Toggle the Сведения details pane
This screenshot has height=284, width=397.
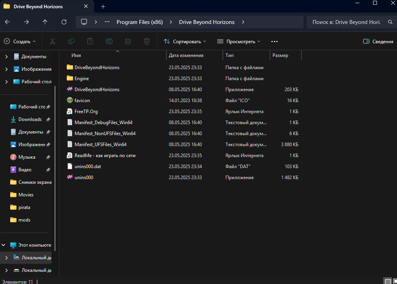click(378, 41)
